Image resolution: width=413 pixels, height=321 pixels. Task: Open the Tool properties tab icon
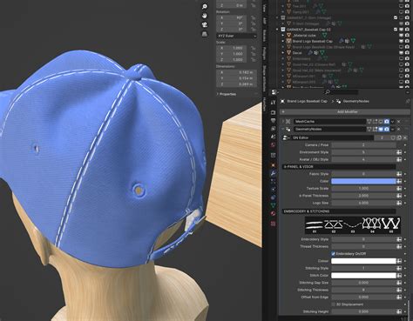coord(273,103)
